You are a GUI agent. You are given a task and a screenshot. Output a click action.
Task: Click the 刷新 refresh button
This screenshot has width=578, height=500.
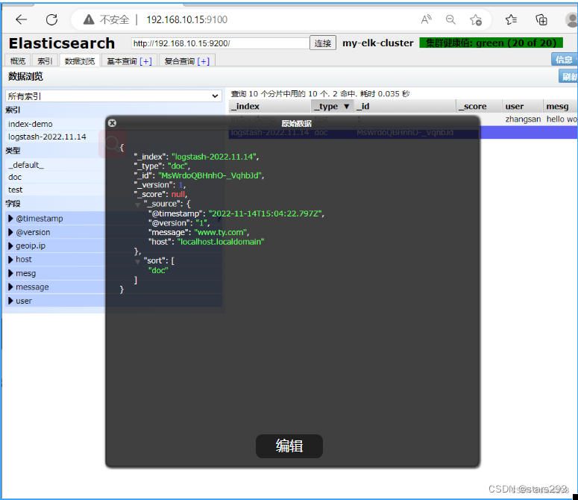coord(568,77)
